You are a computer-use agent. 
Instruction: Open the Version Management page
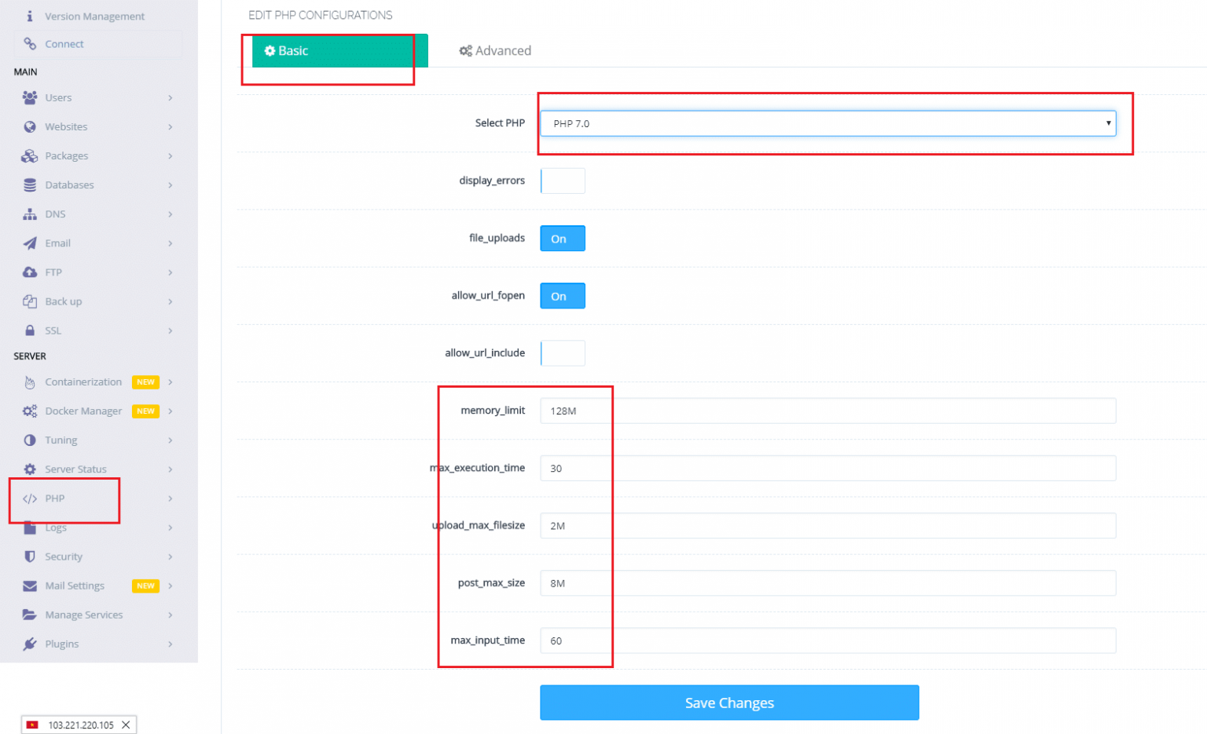(94, 16)
